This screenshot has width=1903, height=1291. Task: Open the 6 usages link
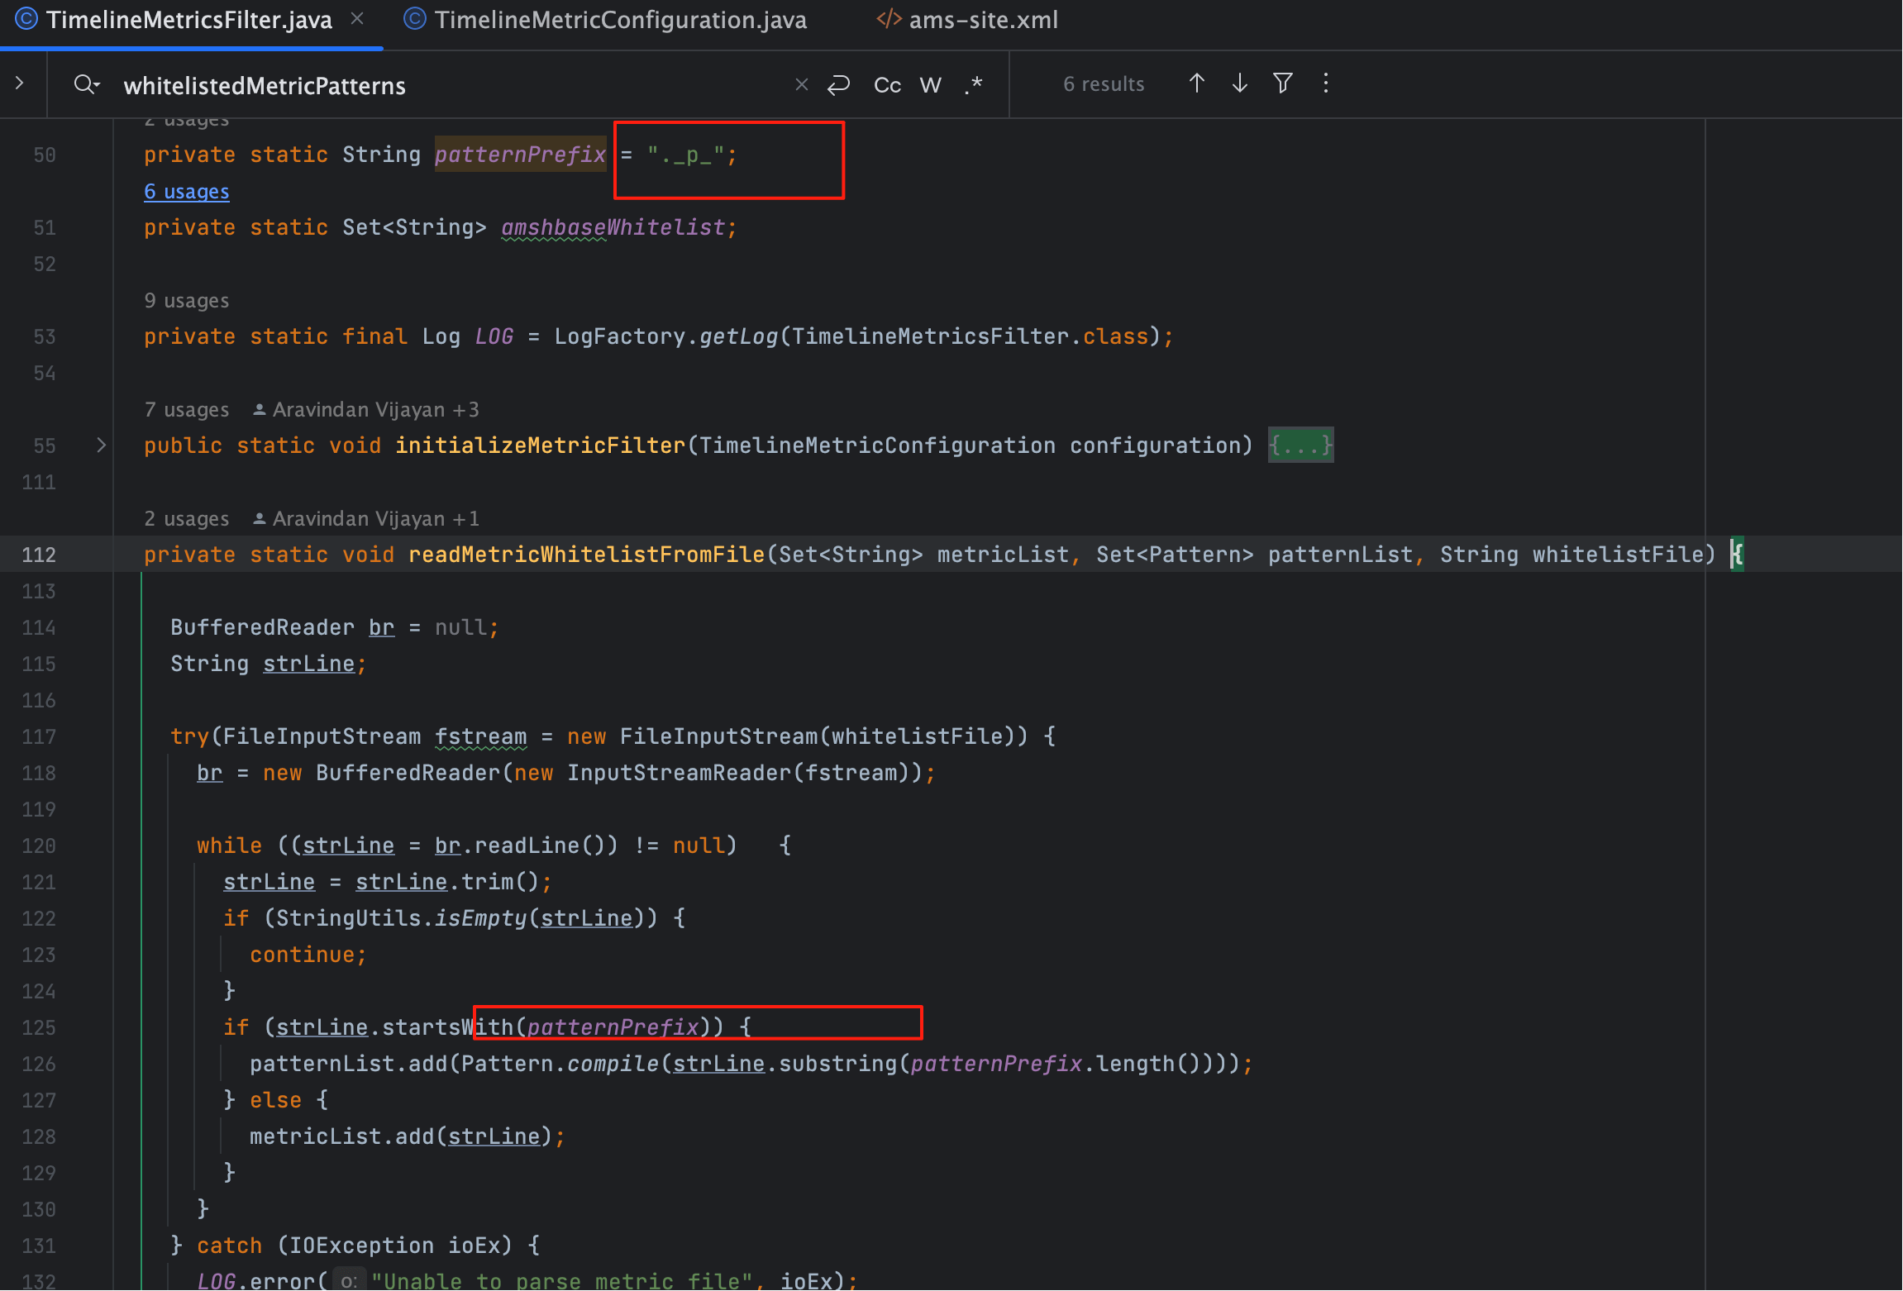point(187,192)
